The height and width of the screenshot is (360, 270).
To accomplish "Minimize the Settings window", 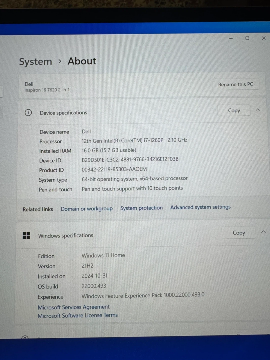I will coord(231,38).
